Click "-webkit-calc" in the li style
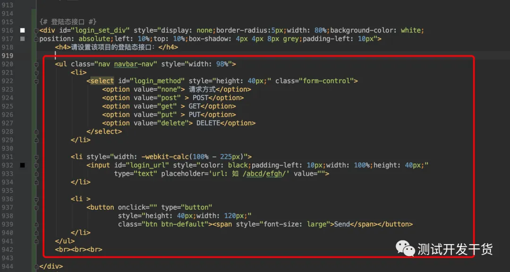The width and height of the screenshot is (510, 272). 165,157
